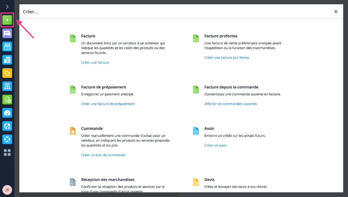The width and height of the screenshot is (348, 197).
Task: Open the purple chat messages icon
Action: [7, 33]
